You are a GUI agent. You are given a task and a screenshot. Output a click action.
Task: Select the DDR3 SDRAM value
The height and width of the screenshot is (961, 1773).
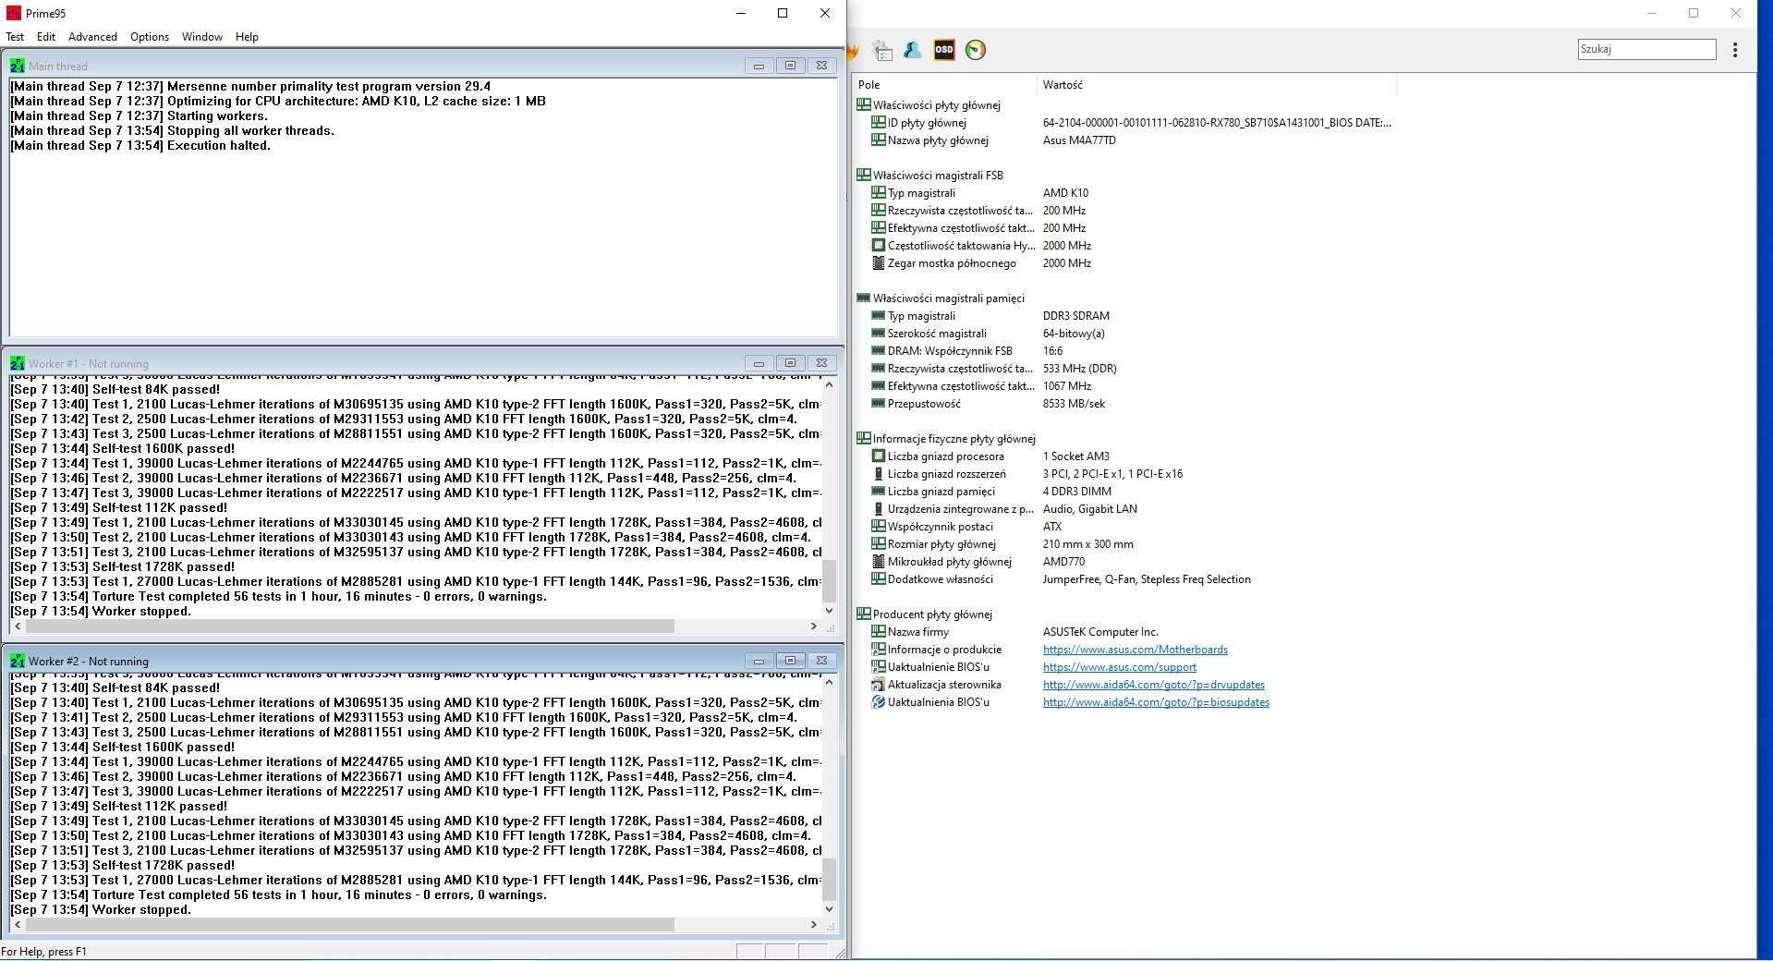(x=1076, y=316)
